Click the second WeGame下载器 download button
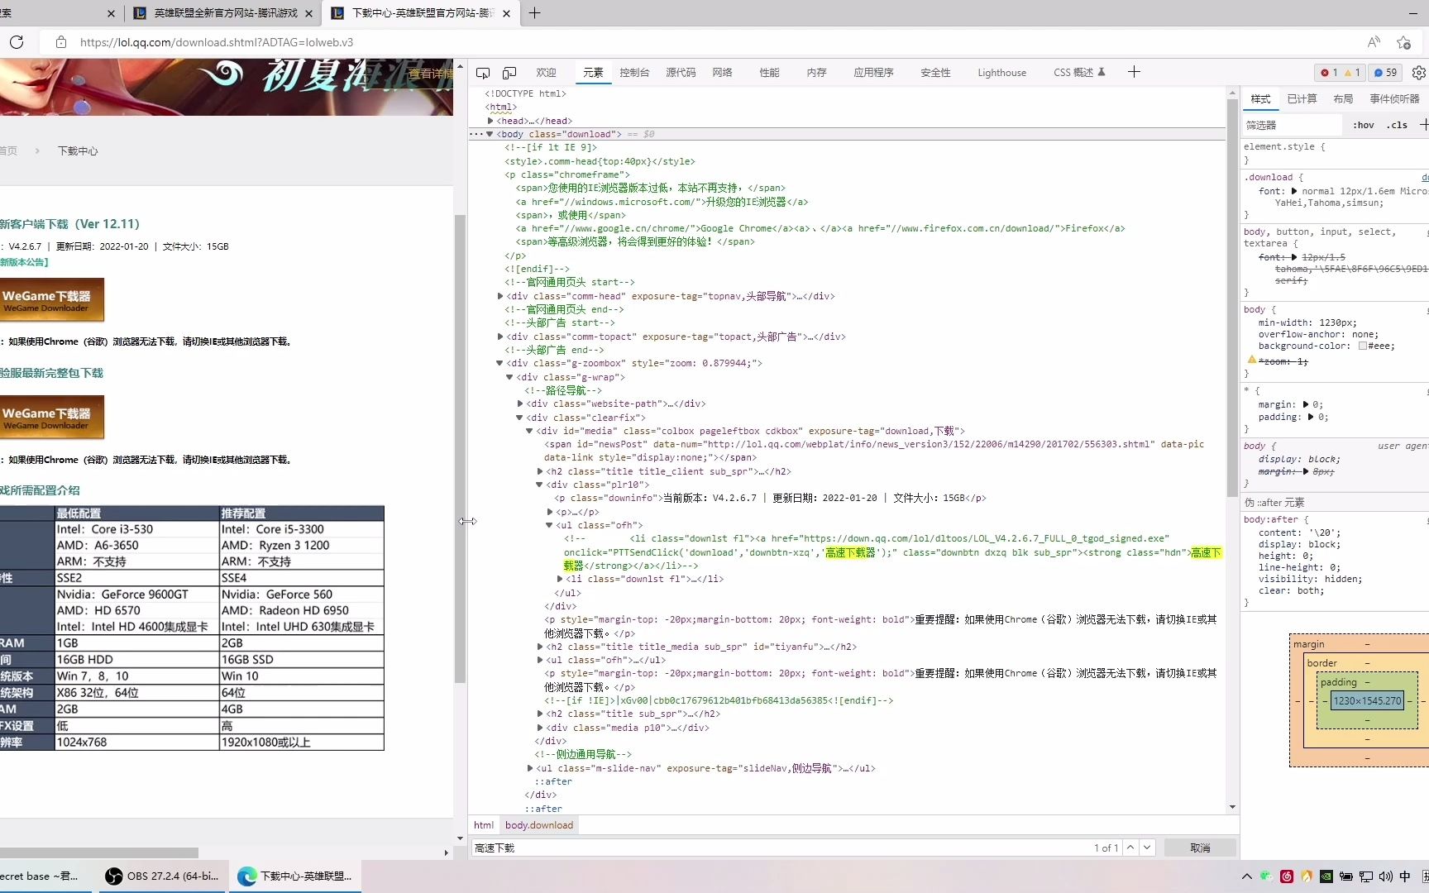This screenshot has width=1429, height=893. coord(52,418)
